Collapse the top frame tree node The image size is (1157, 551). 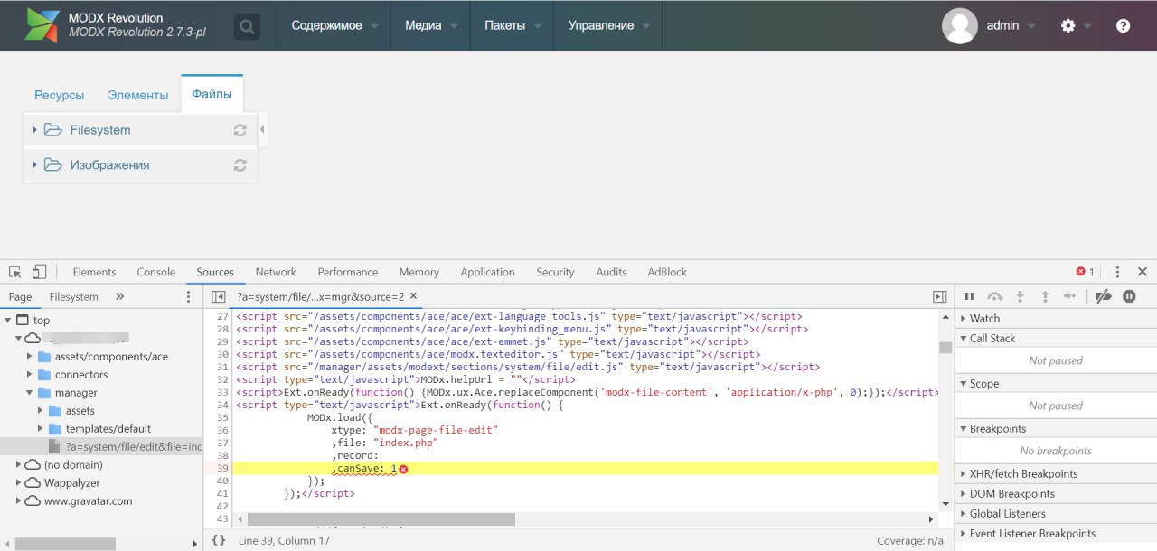[8, 321]
